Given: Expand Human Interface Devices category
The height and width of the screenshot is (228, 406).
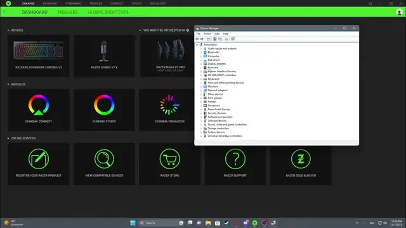Looking at the screenshot, I should coord(201,72).
